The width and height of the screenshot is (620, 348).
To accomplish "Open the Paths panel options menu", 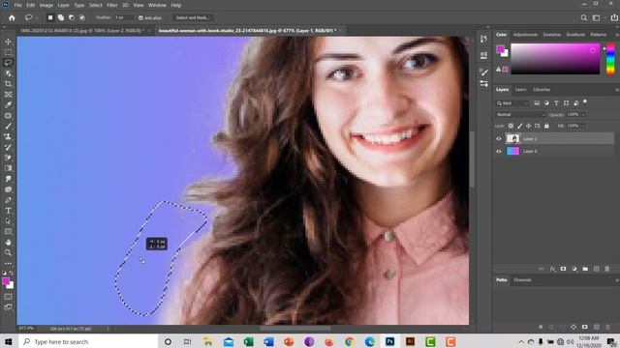I will (616, 280).
